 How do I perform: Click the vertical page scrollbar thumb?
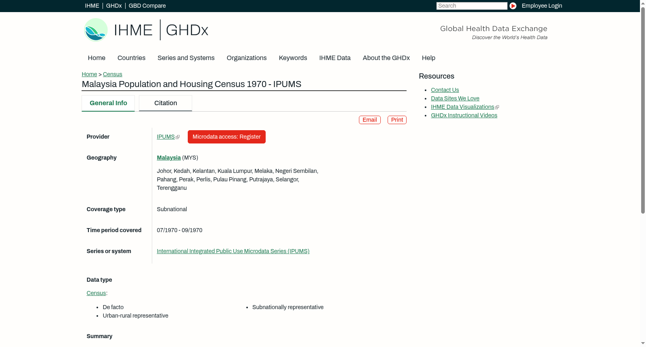click(643, 110)
